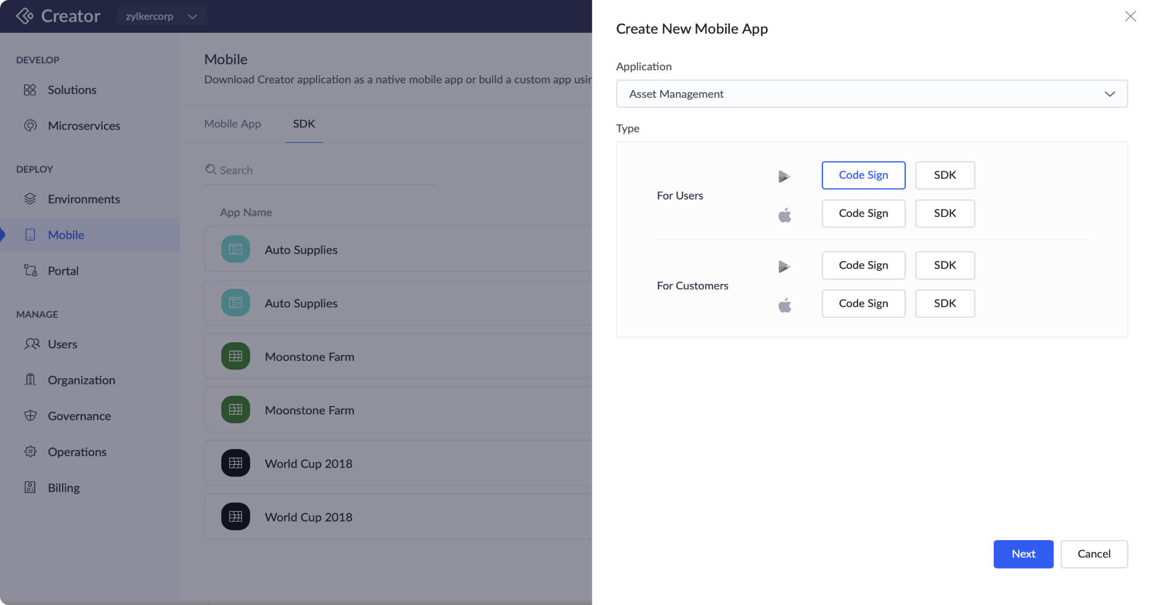
Task: Open the Users section in sidebar
Action: click(x=62, y=344)
